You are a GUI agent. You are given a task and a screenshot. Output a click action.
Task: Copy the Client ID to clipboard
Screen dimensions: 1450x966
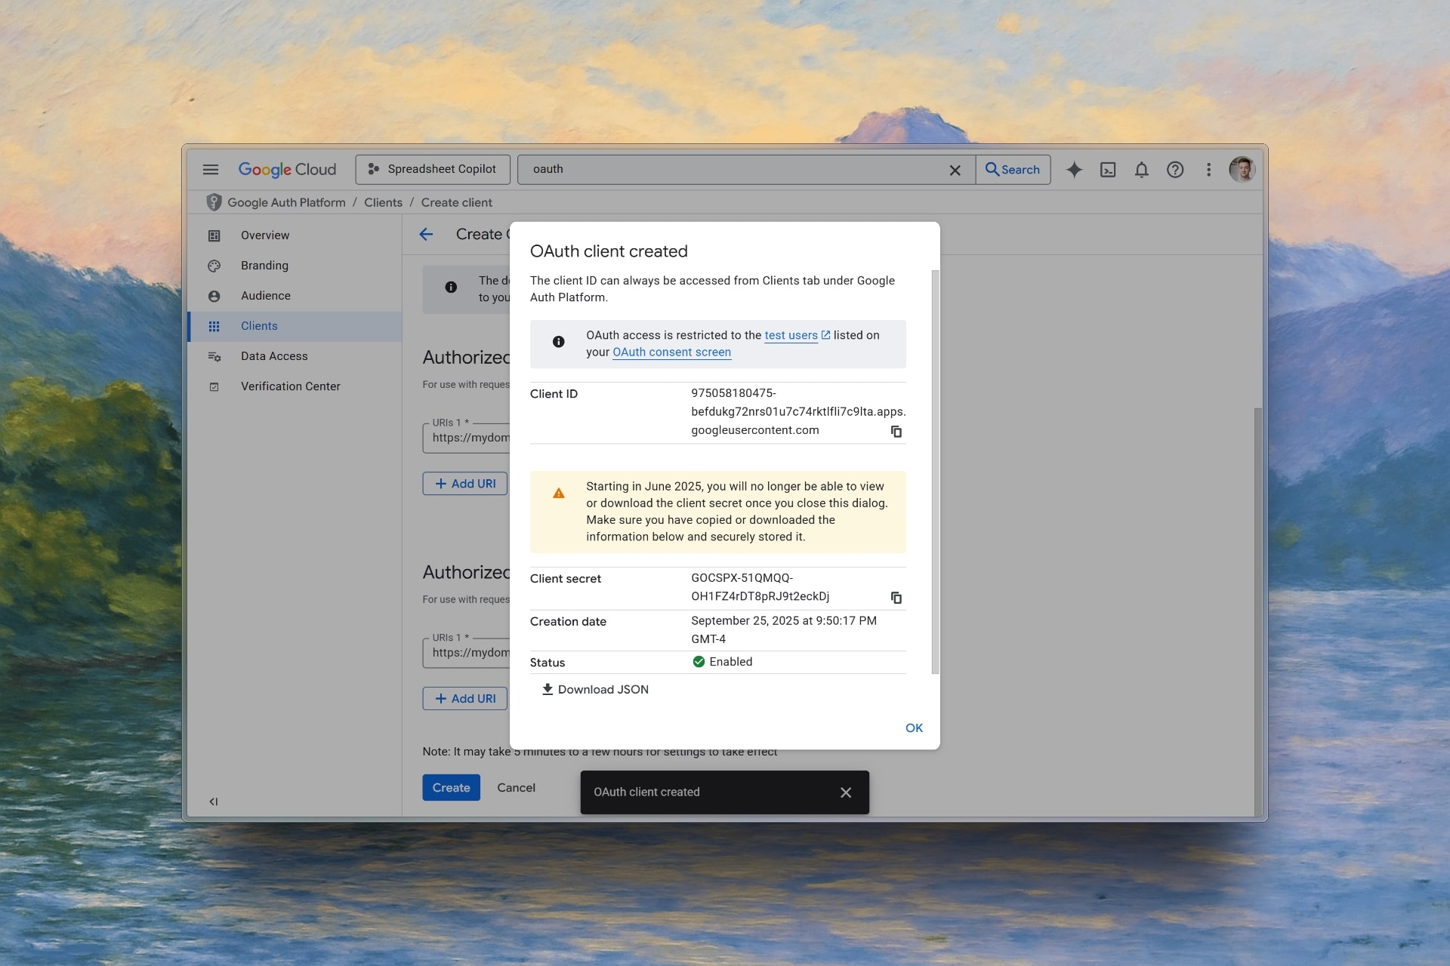(896, 432)
